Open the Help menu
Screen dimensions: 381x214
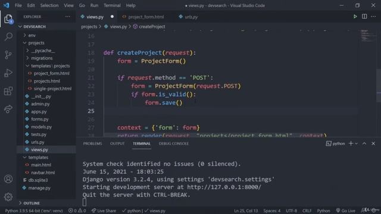[131, 5]
